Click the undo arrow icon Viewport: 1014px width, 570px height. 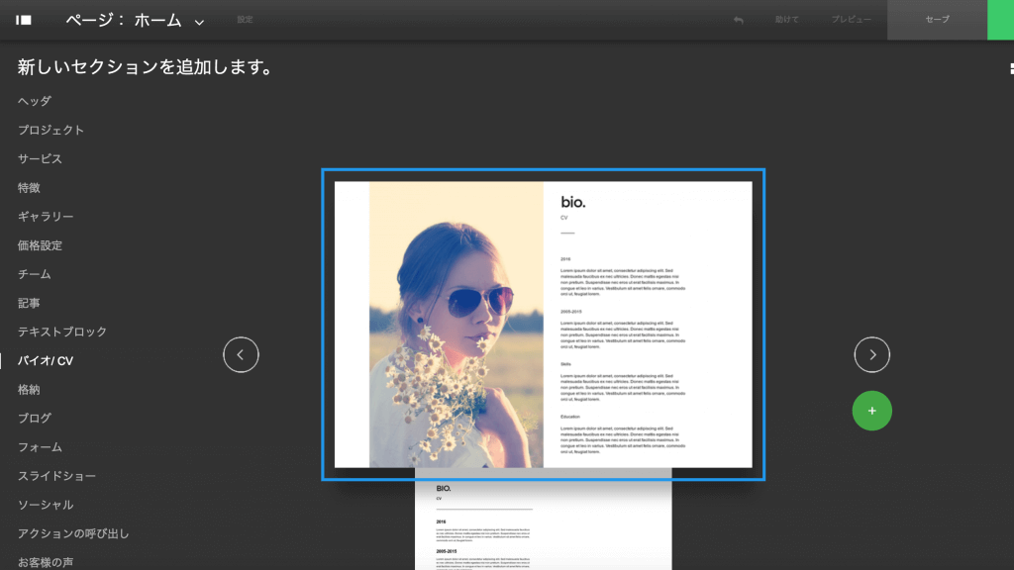click(738, 20)
